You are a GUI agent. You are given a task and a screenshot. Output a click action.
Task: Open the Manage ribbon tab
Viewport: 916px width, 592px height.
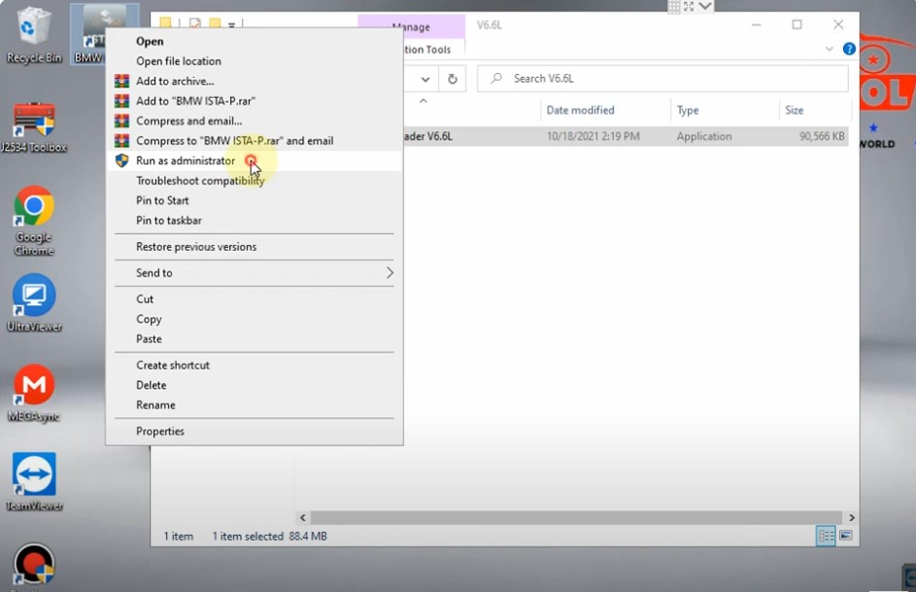coord(411,27)
